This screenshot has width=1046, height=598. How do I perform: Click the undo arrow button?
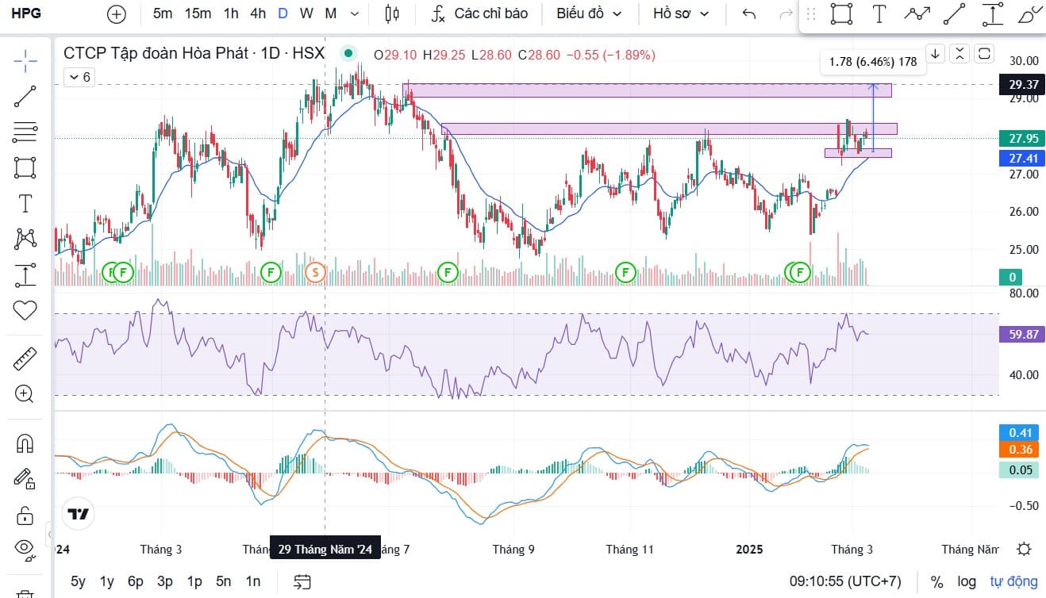[x=748, y=13]
